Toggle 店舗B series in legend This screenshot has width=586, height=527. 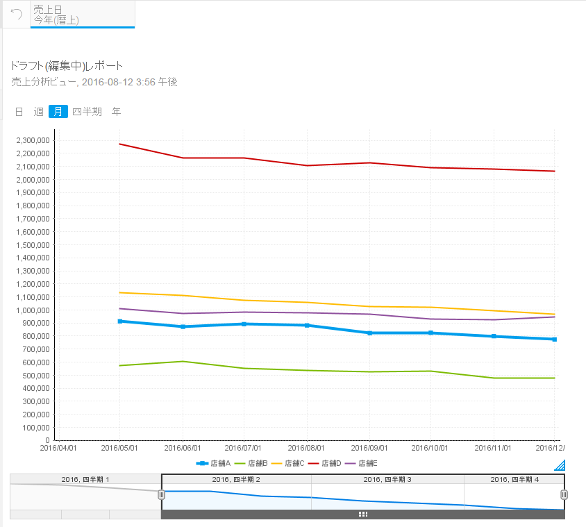(251, 463)
